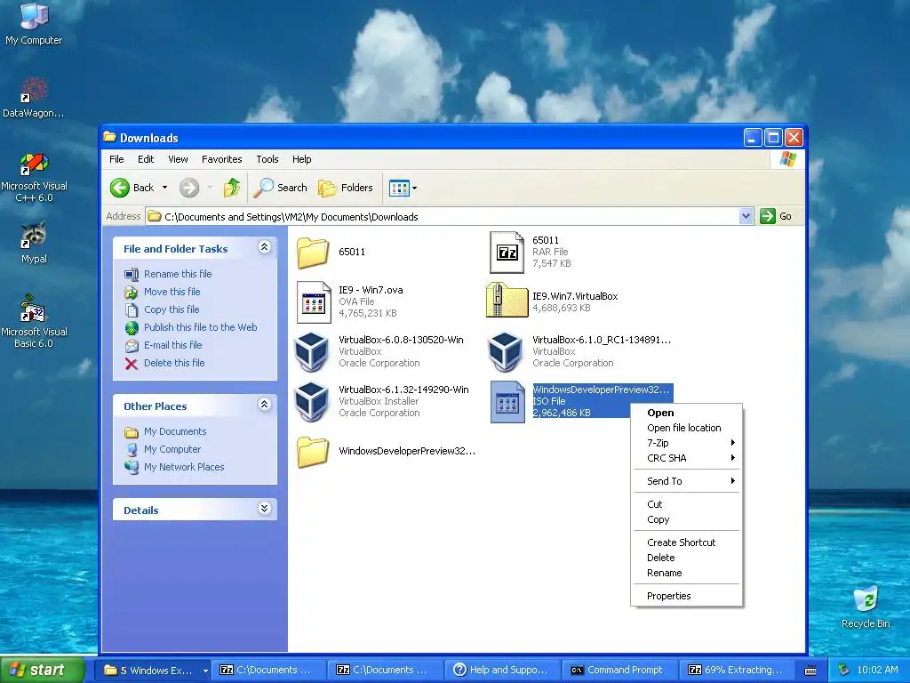Screen dimensions: 910x683
Task: Choose Open in the context menu
Action: [x=660, y=413]
